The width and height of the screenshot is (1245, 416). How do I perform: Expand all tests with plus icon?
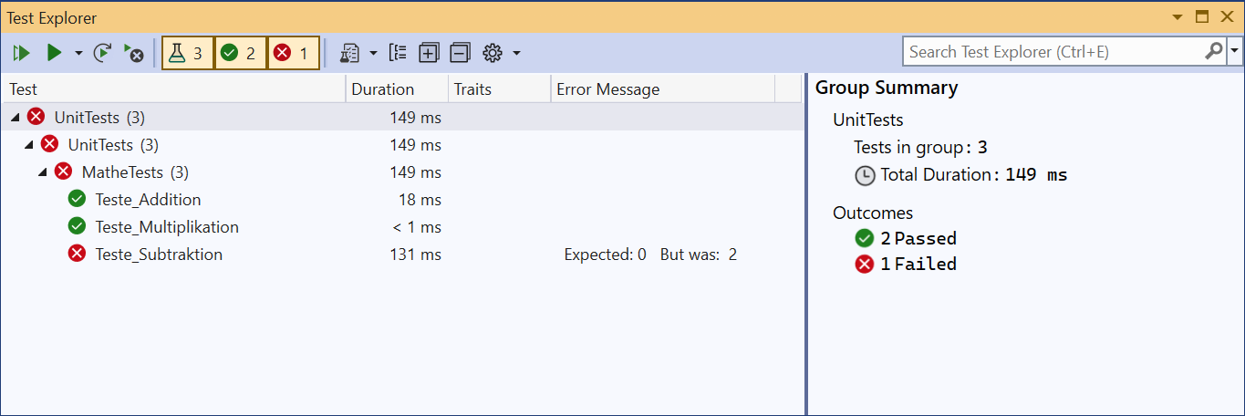point(429,53)
